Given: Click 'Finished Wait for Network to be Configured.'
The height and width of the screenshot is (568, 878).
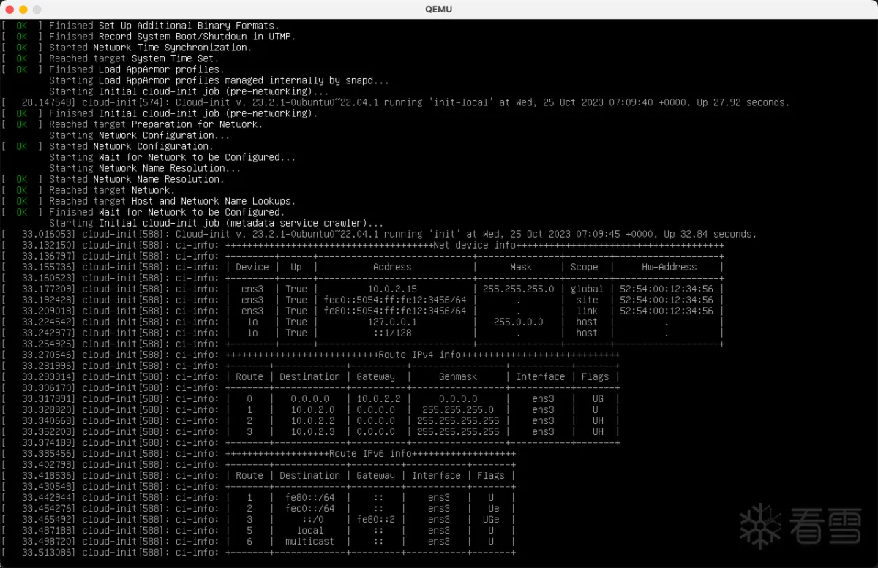Looking at the screenshot, I should pyautogui.click(x=167, y=212).
